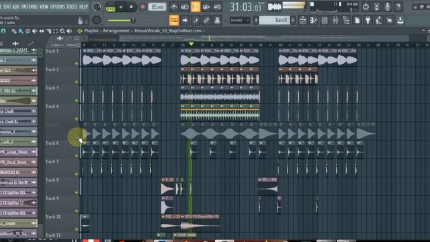Click the time display 31:03:03

[x=245, y=7]
